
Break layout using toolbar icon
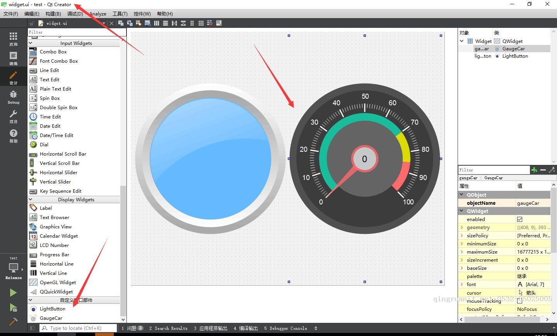pos(210,23)
